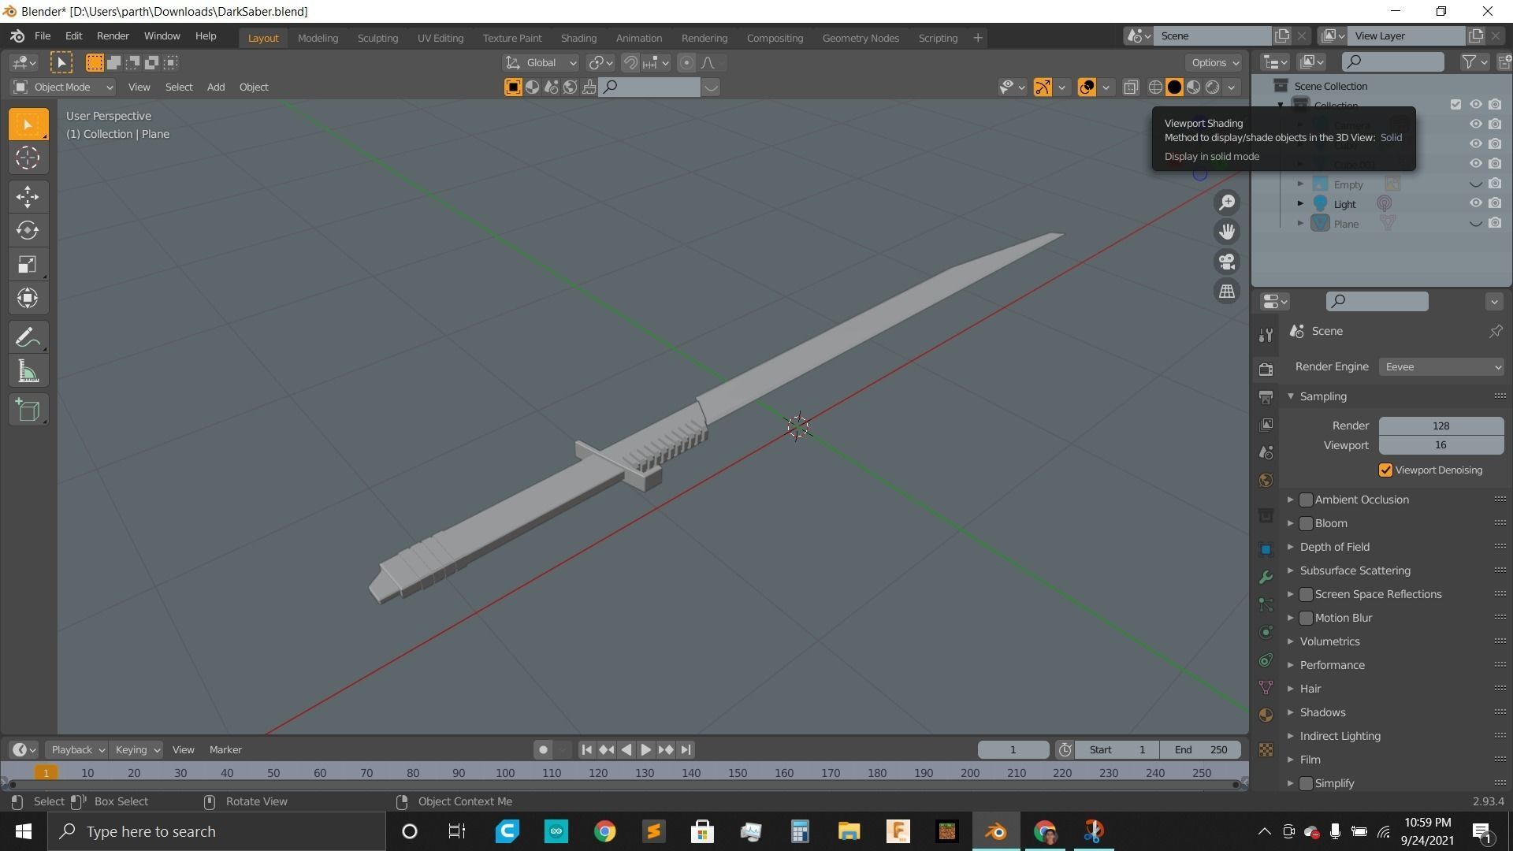The width and height of the screenshot is (1513, 851).
Task: Switch to the Shading workspace tab
Action: (578, 38)
